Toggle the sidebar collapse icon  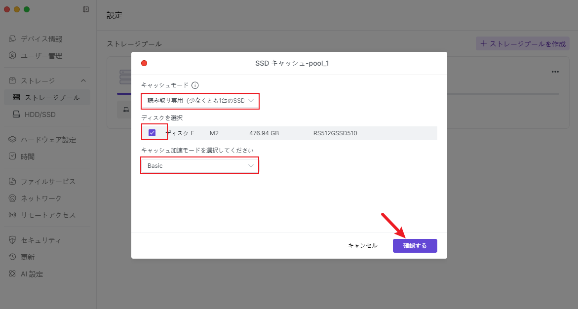(86, 9)
